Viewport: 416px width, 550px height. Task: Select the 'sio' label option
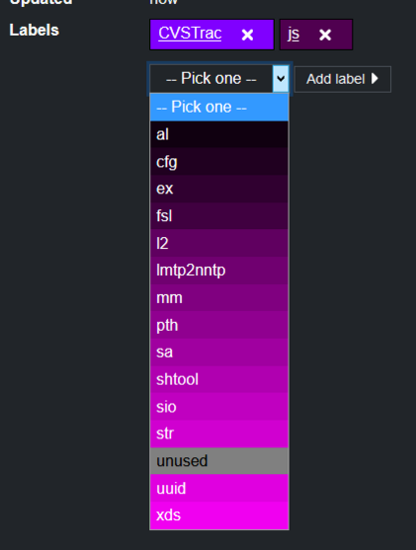(219, 407)
